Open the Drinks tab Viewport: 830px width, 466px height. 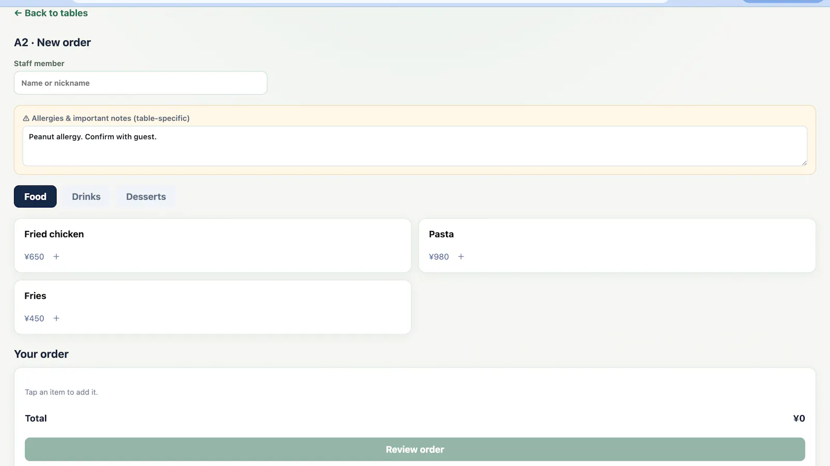(86, 197)
